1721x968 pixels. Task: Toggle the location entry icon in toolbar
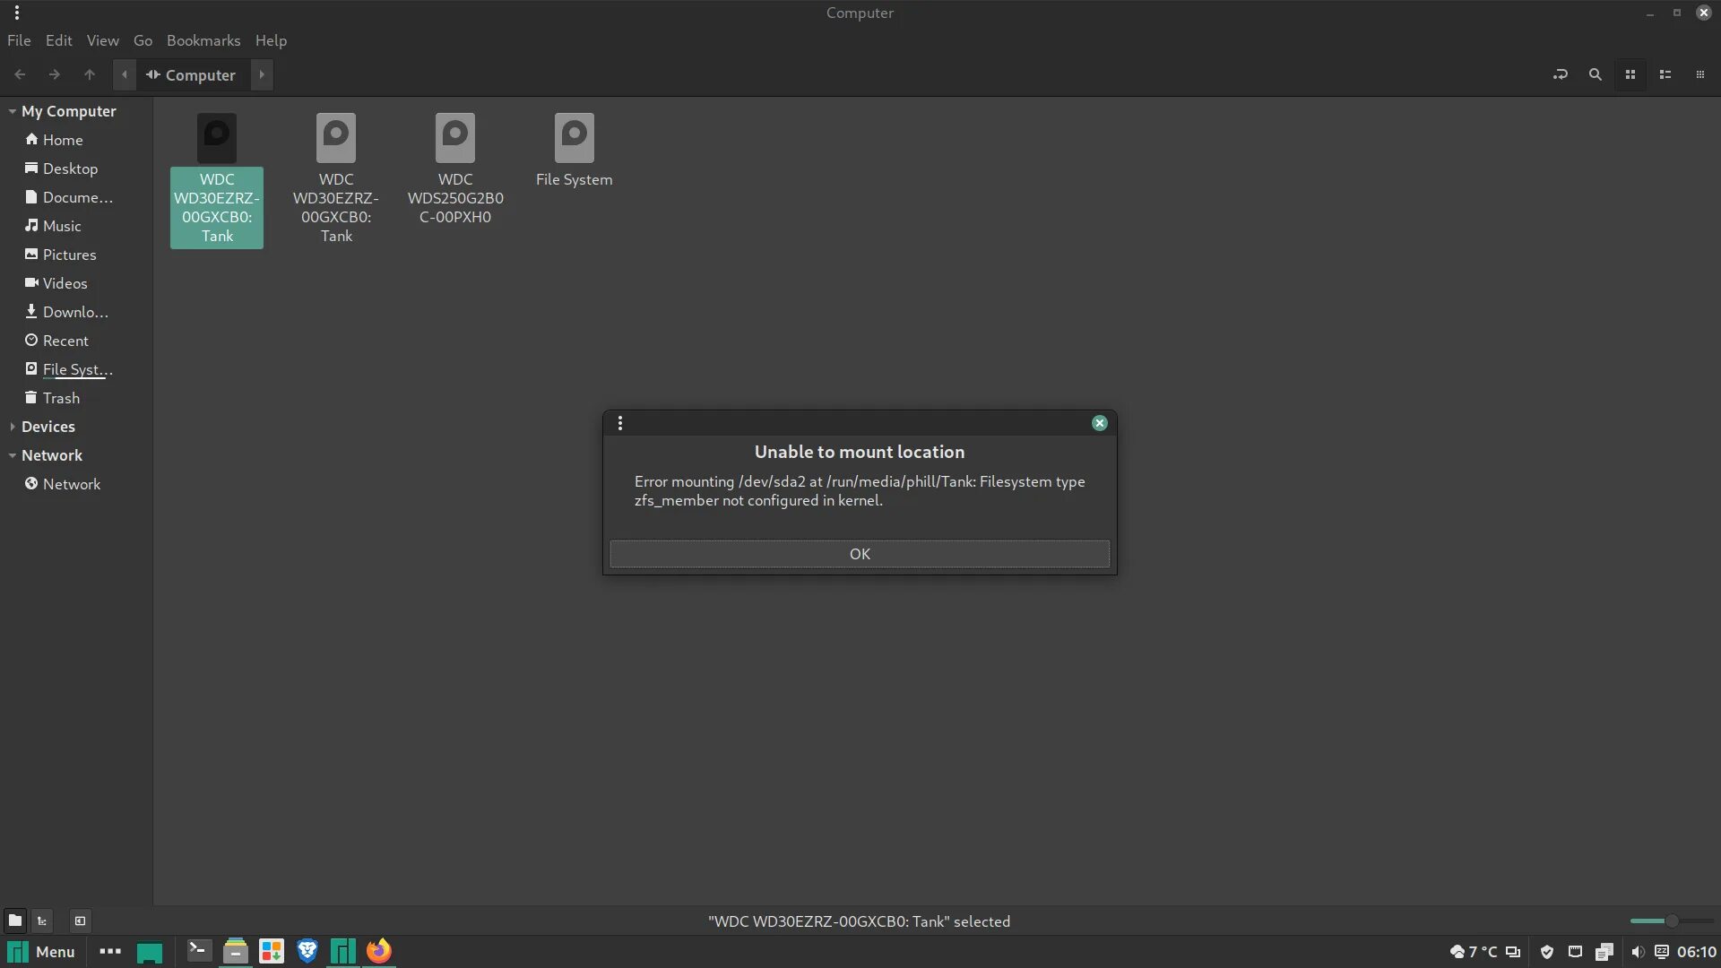tap(1560, 74)
